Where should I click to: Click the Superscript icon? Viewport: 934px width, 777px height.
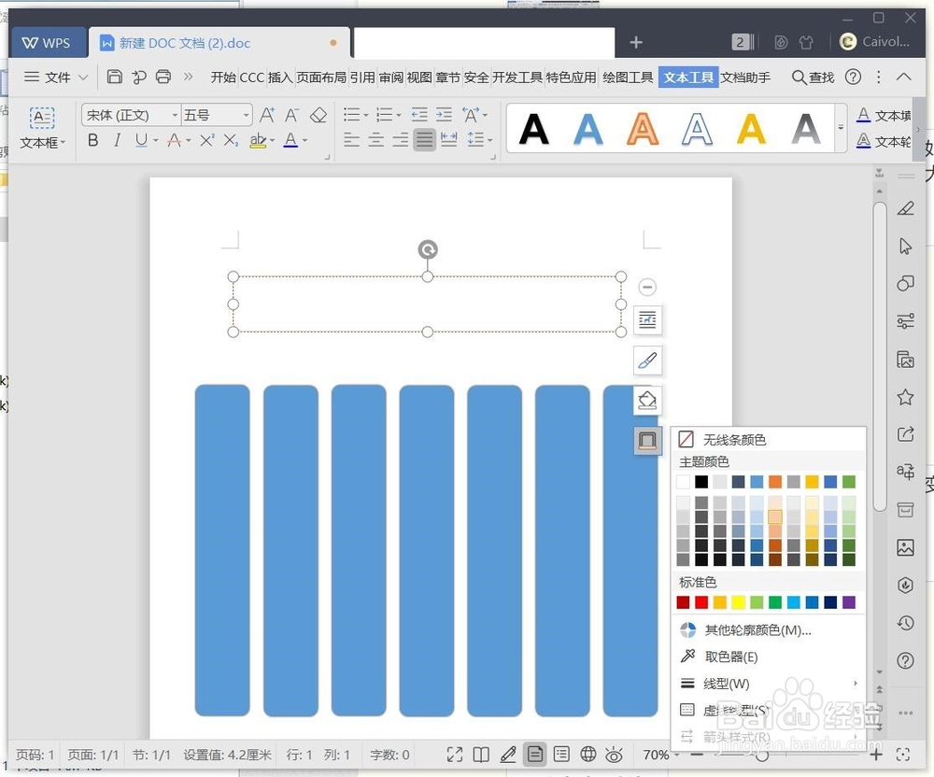pyautogui.click(x=206, y=140)
